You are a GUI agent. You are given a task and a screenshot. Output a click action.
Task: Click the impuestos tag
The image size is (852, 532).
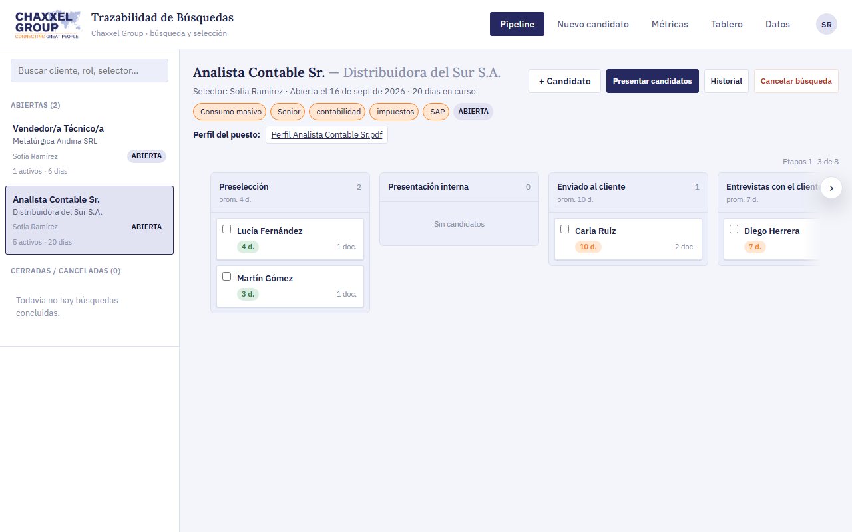tap(395, 112)
